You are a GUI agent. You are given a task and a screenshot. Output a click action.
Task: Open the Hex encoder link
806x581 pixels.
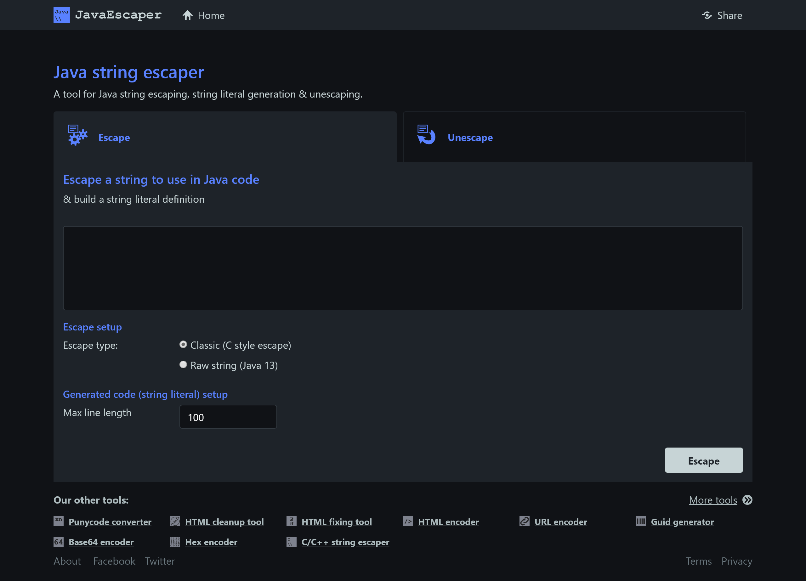tap(212, 542)
